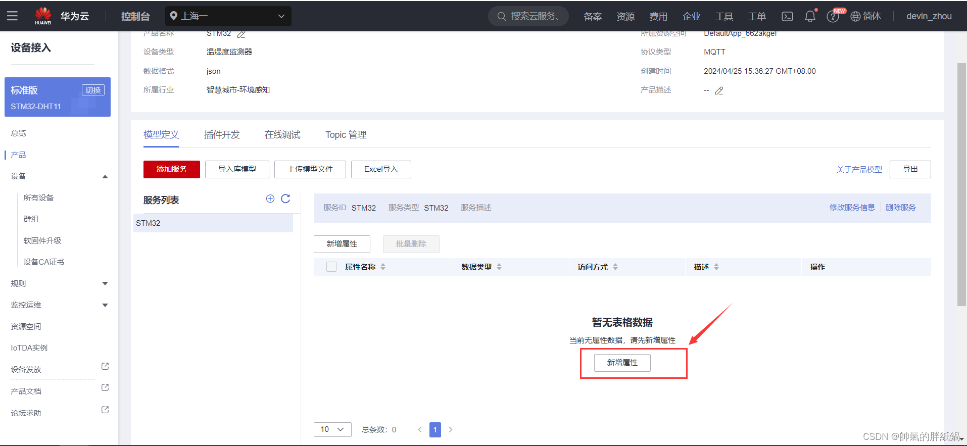Click the cloud service search field
This screenshot has width=967, height=446.
[x=528, y=16]
